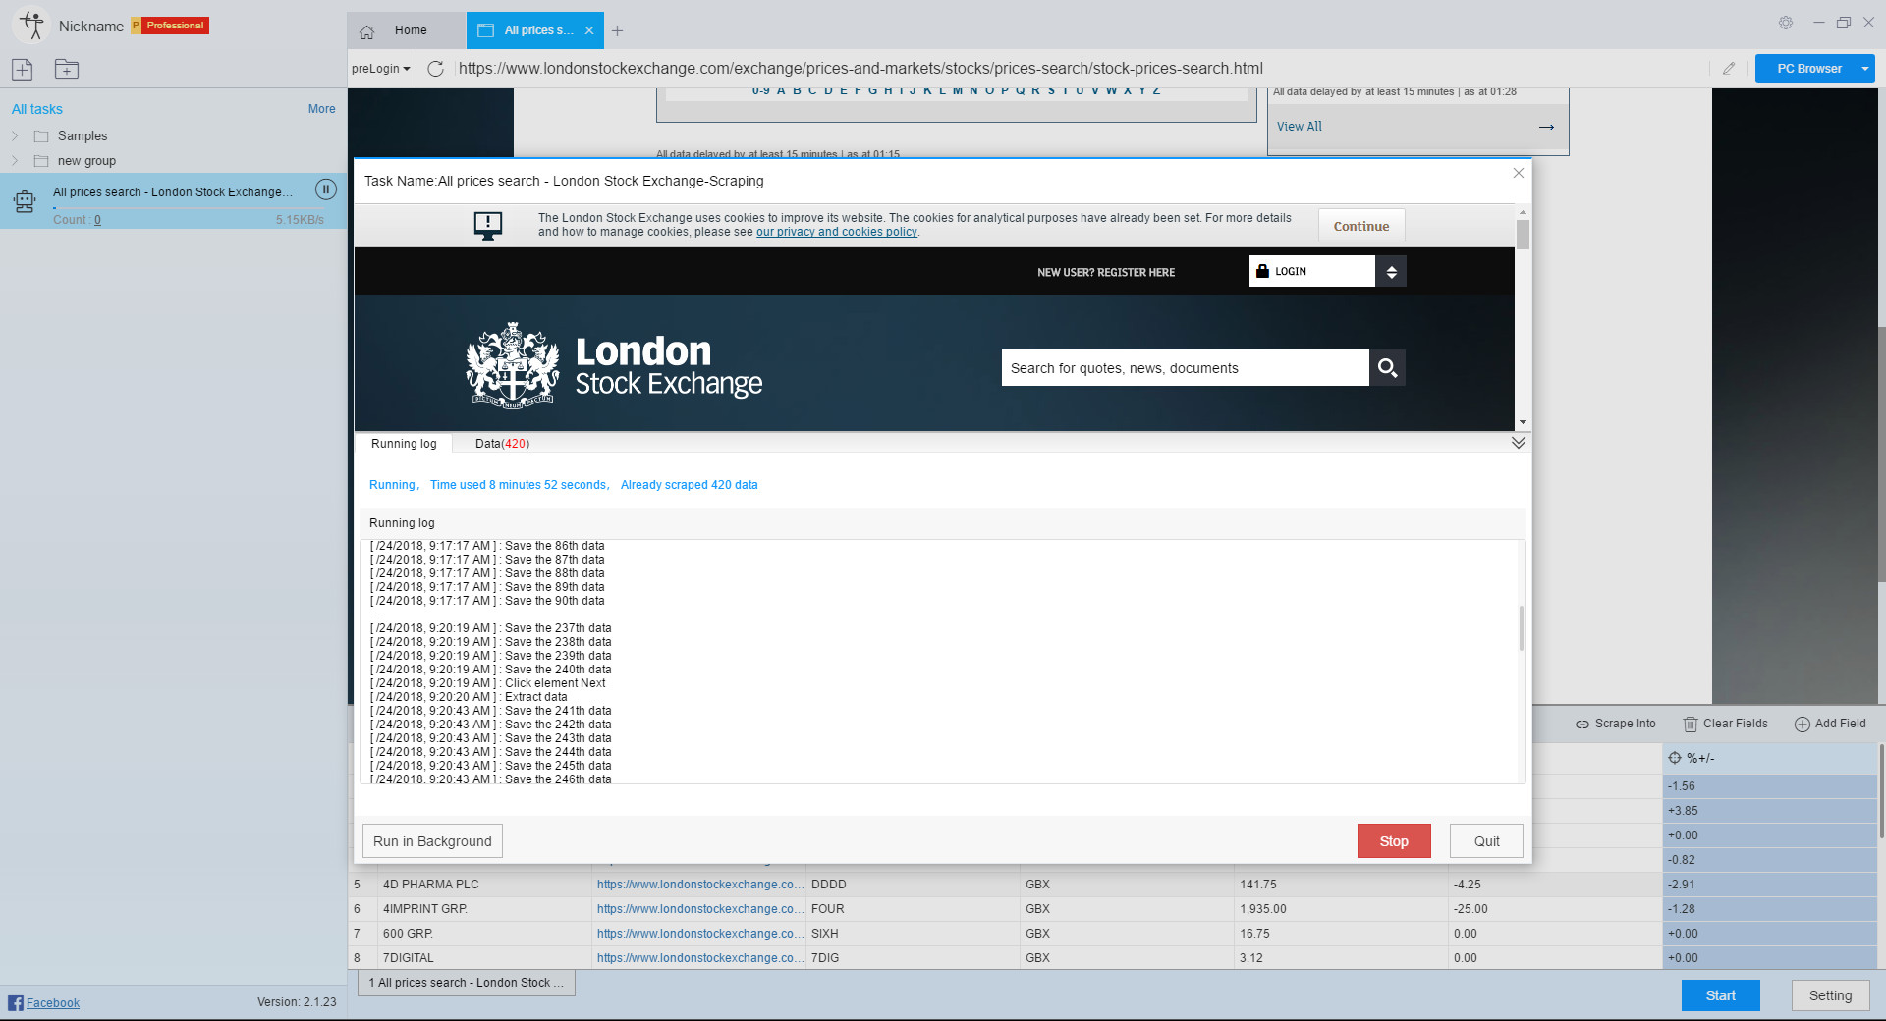This screenshot has width=1886, height=1021.
Task: Click the task Count 0 link
Action: 97,220
